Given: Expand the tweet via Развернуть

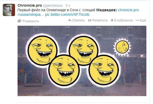Looking at the screenshot, I should point(31,21).
